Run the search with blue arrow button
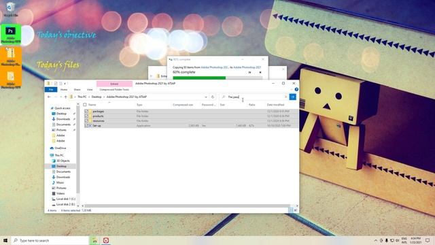Screen dimensions: 435x245 pos(293,97)
